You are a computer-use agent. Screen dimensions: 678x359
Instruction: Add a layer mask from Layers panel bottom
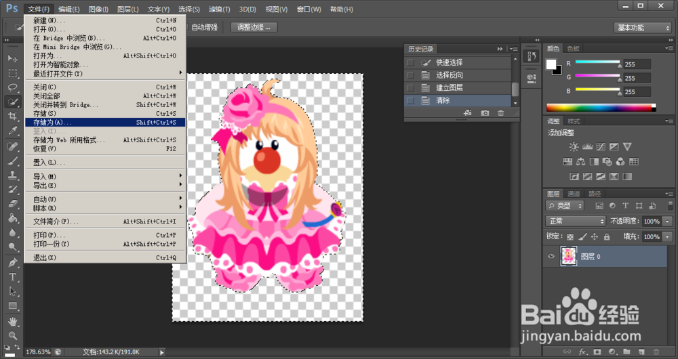(x=597, y=352)
